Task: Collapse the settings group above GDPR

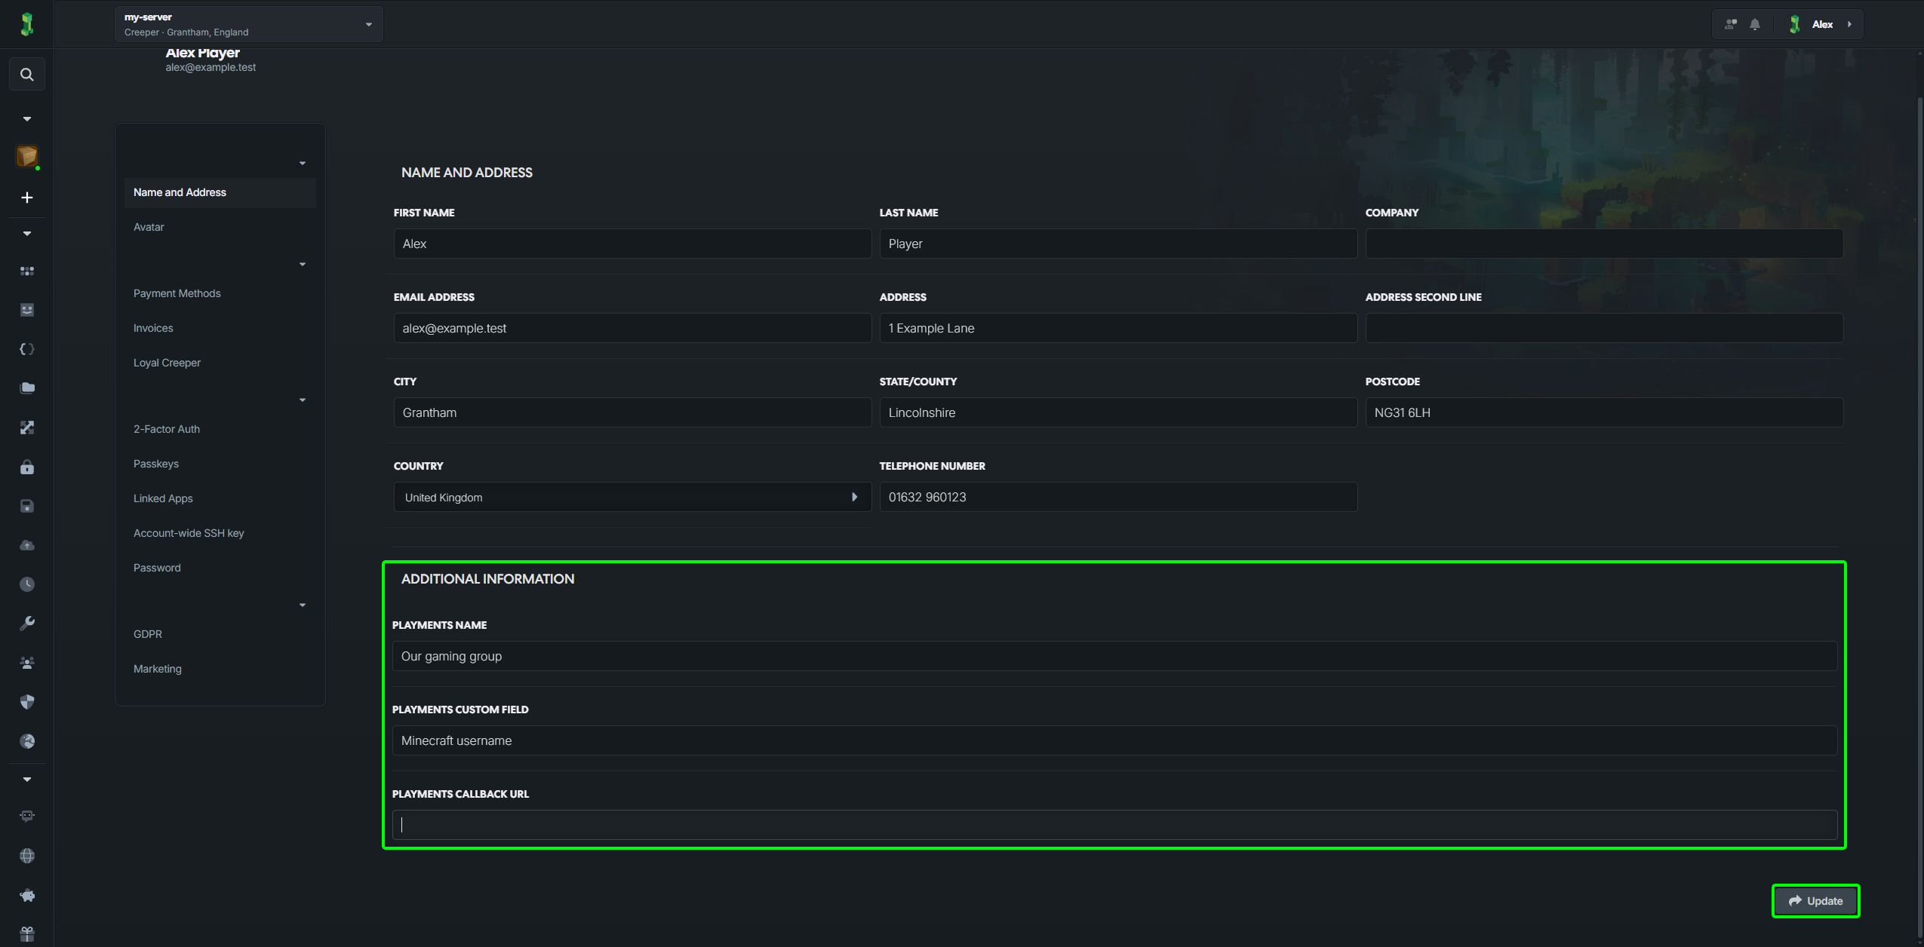Action: click(x=302, y=605)
